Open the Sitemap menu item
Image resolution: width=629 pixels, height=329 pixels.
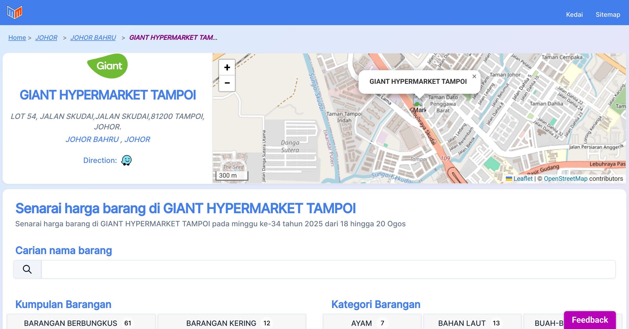(608, 14)
